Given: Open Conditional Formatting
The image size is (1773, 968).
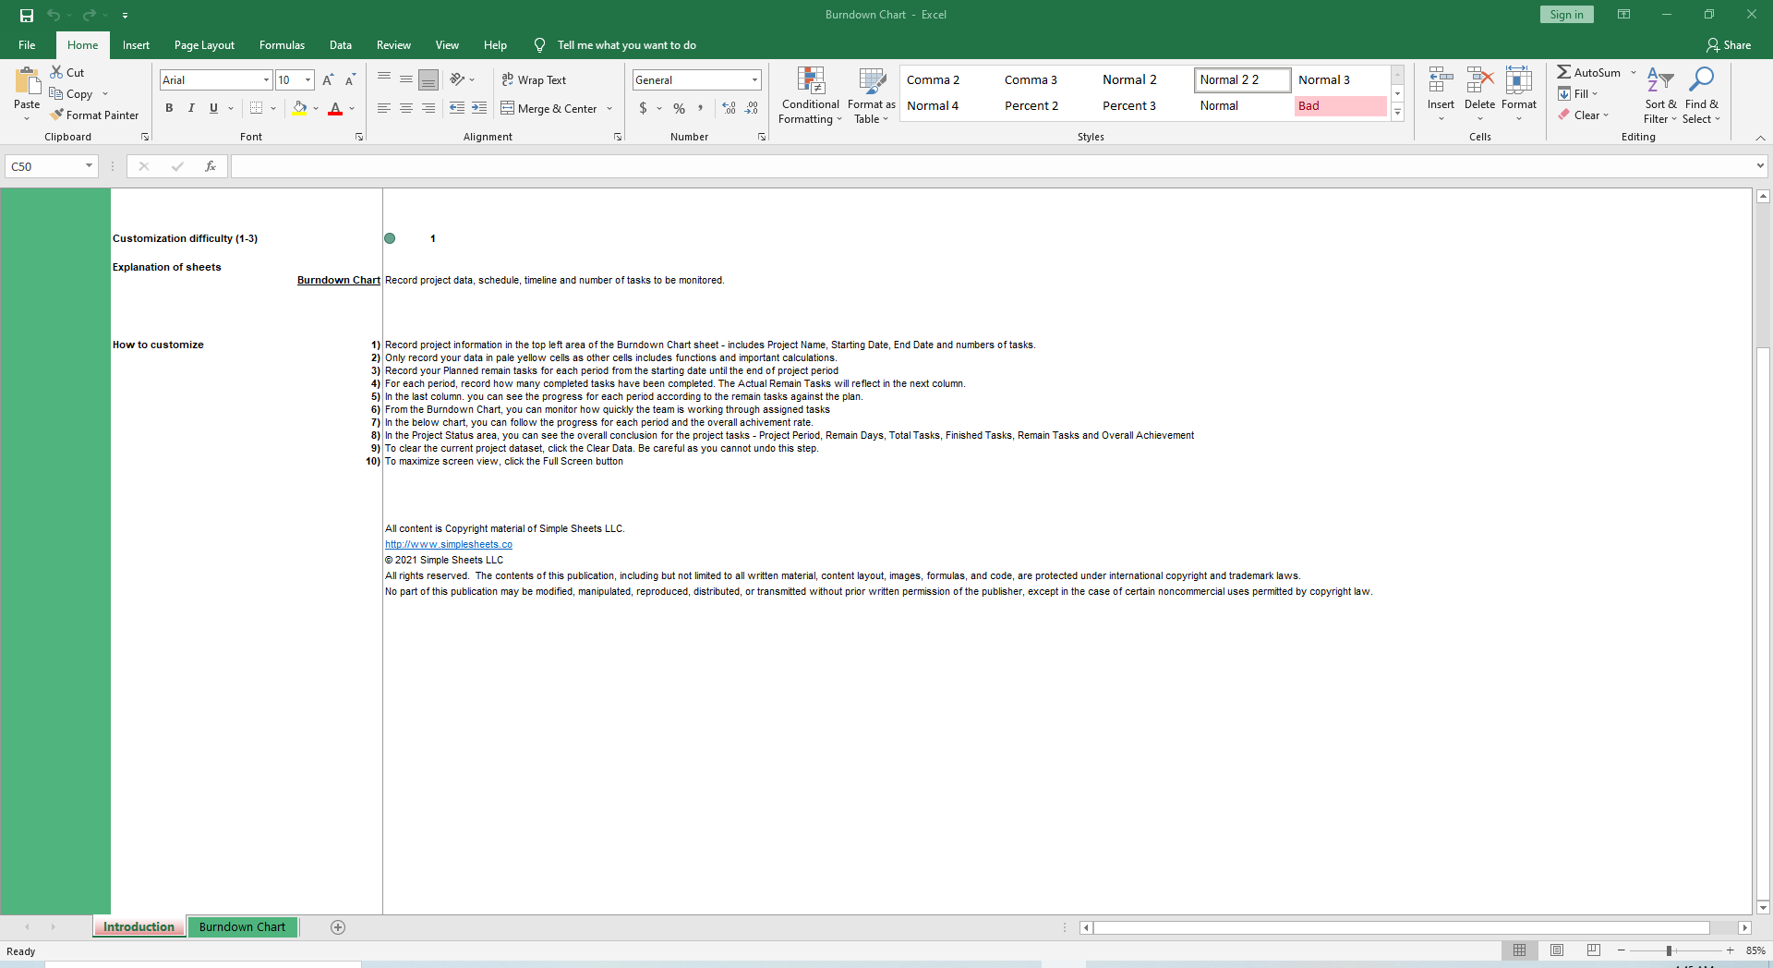Looking at the screenshot, I should [x=810, y=95].
